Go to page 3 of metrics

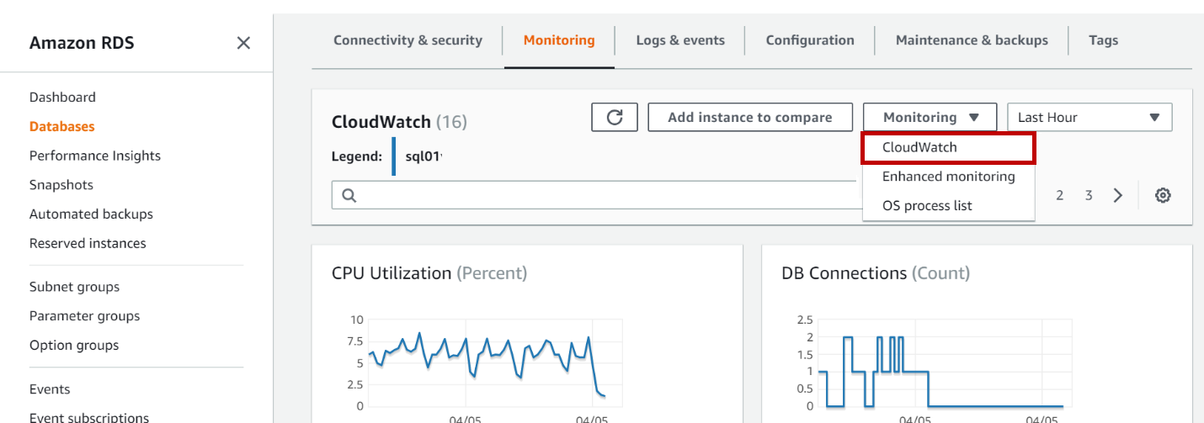point(1089,195)
